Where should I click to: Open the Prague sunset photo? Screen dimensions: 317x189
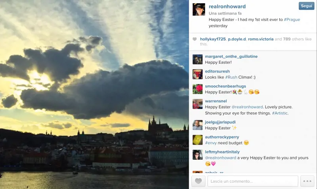point(94,94)
